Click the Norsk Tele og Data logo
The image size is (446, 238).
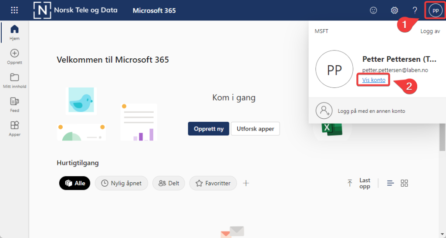click(x=75, y=10)
